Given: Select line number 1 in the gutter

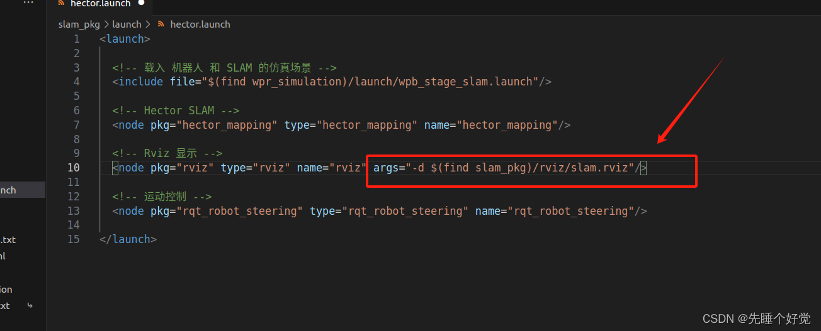Looking at the screenshot, I should click(x=77, y=39).
